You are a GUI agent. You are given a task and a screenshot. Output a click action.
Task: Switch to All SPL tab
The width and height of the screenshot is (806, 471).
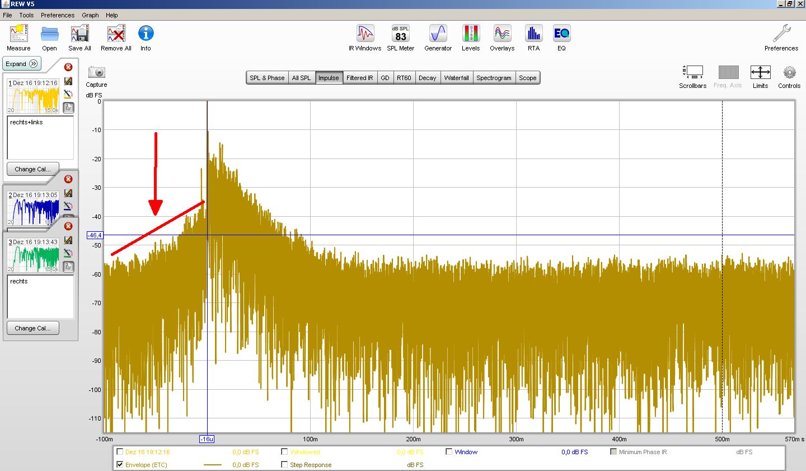(301, 78)
